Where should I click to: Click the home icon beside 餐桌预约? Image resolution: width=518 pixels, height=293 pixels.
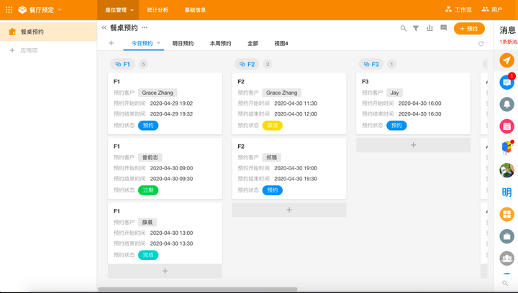pos(12,32)
